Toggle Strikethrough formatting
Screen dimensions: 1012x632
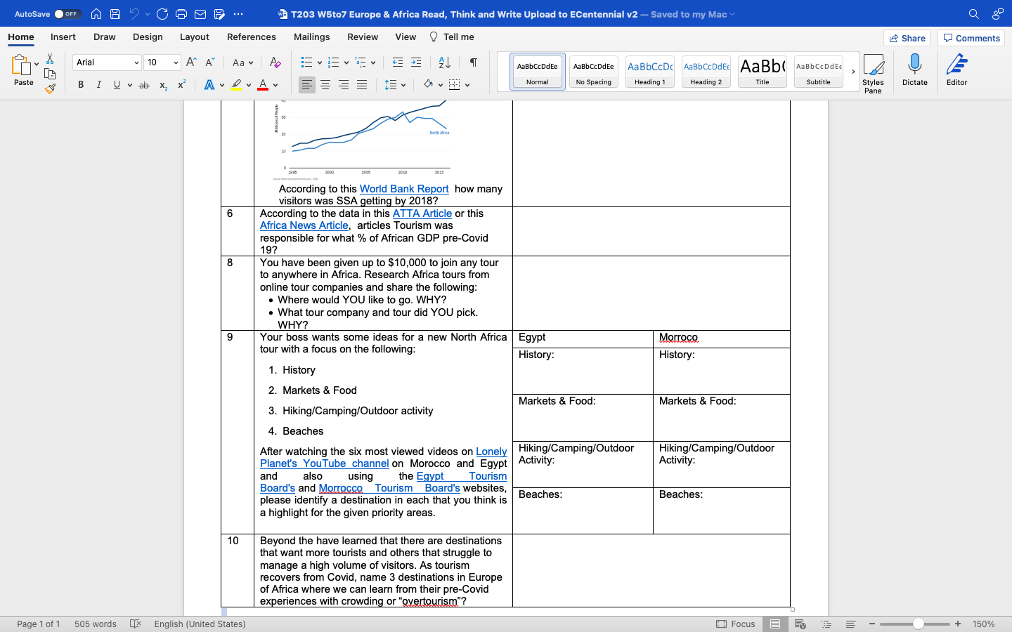click(144, 85)
